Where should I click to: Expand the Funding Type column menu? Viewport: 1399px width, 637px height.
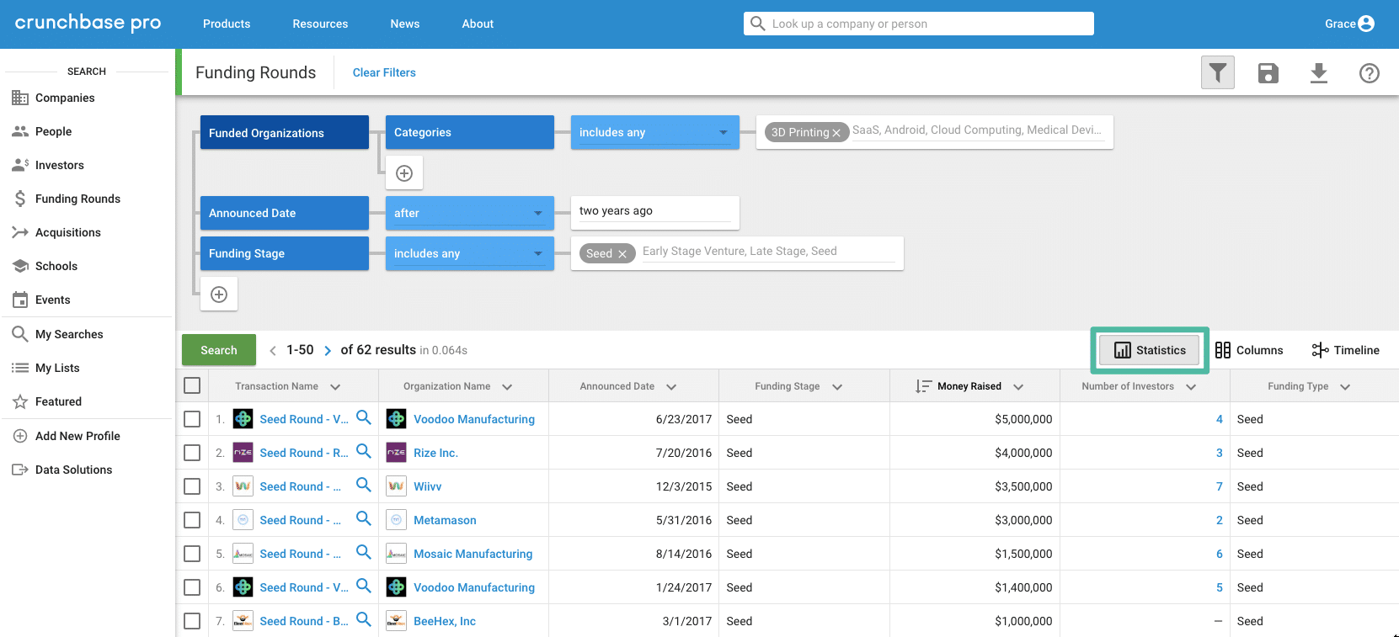click(x=1345, y=387)
